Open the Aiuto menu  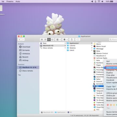click(18, 1)
